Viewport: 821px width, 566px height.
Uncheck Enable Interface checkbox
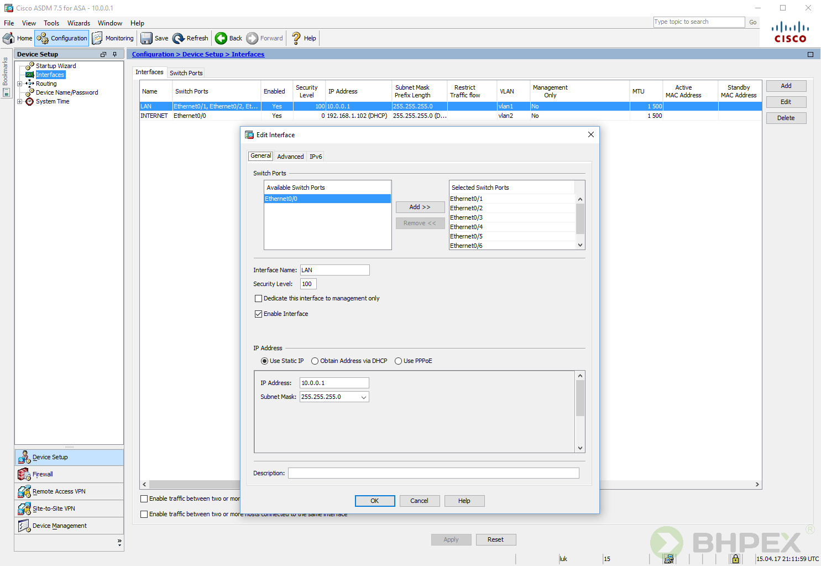pyautogui.click(x=258, y=314)
